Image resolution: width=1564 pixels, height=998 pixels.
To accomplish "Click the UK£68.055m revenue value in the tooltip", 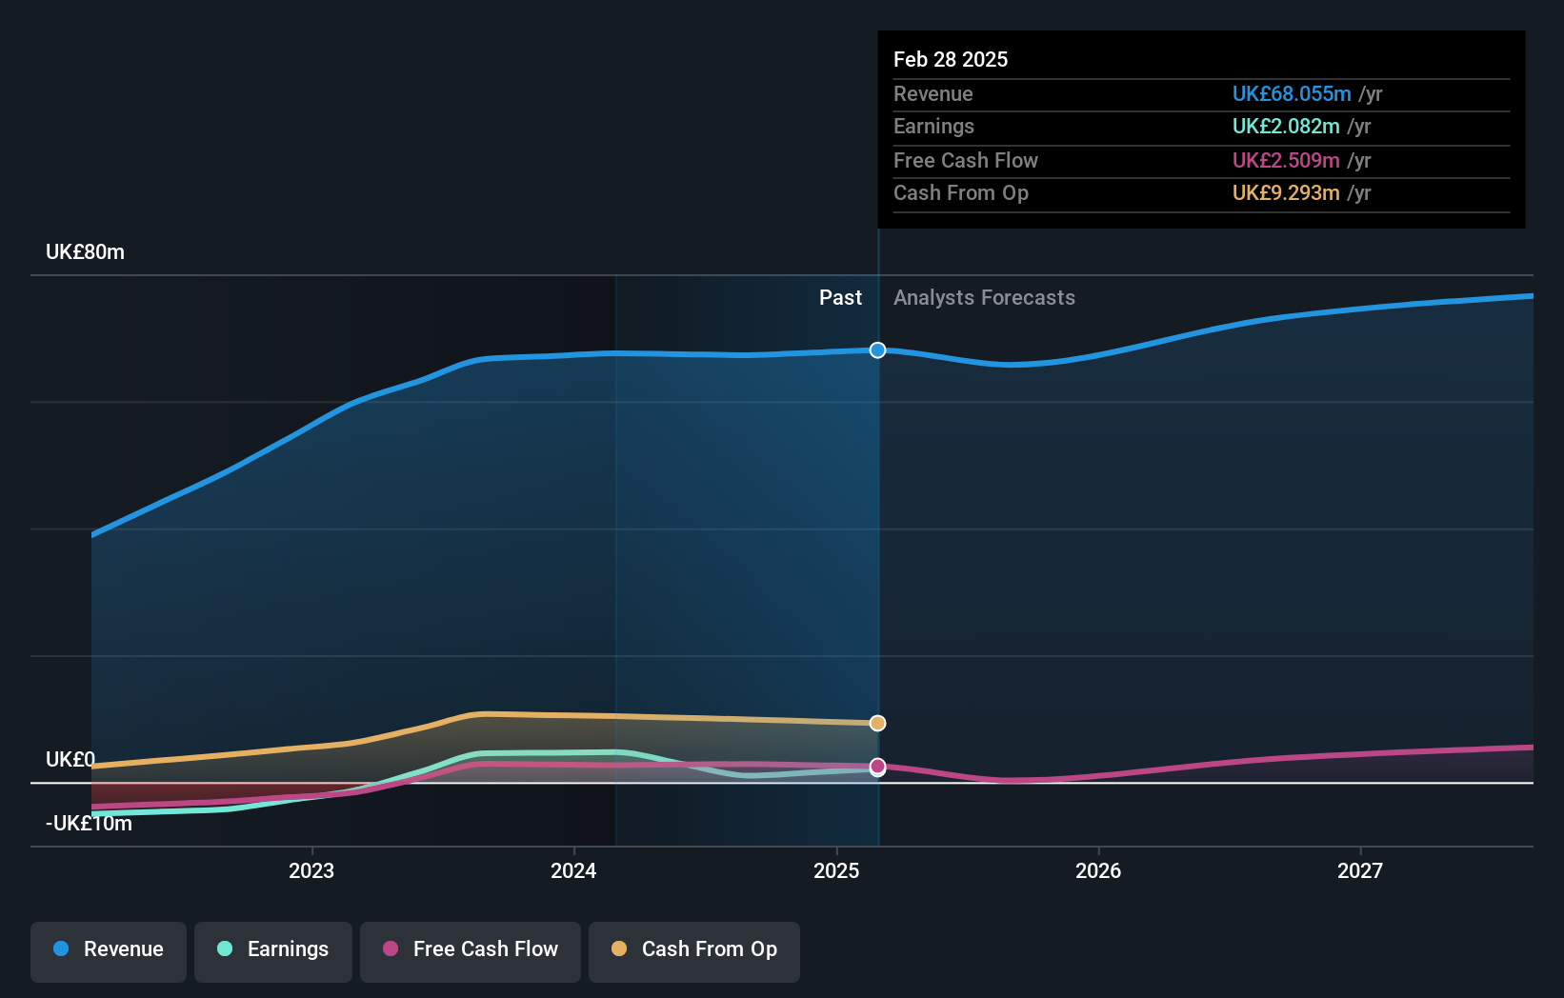I will [1293, 93].
